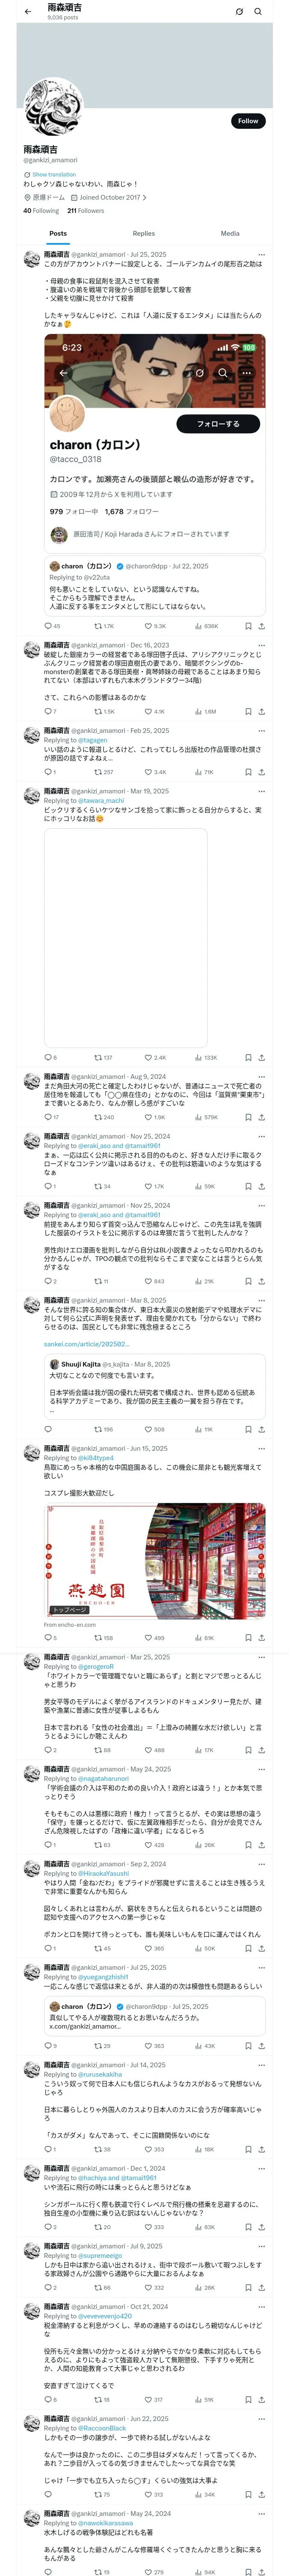Click the refresh icon beside search
Viewport: 289px width, 2576px height.
[239, 12]
